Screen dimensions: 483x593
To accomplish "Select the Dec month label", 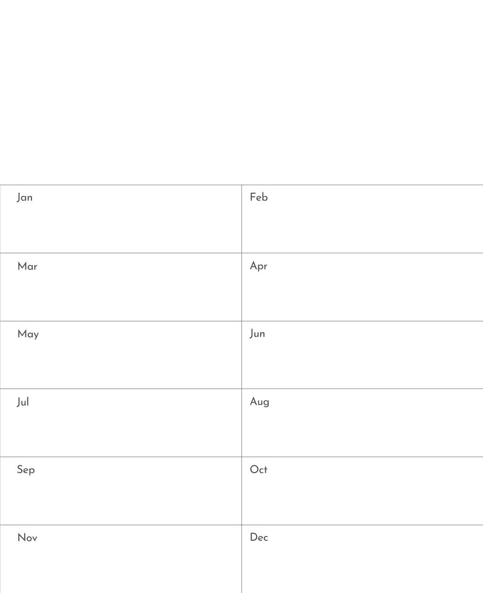I will [x=259, y=537].
